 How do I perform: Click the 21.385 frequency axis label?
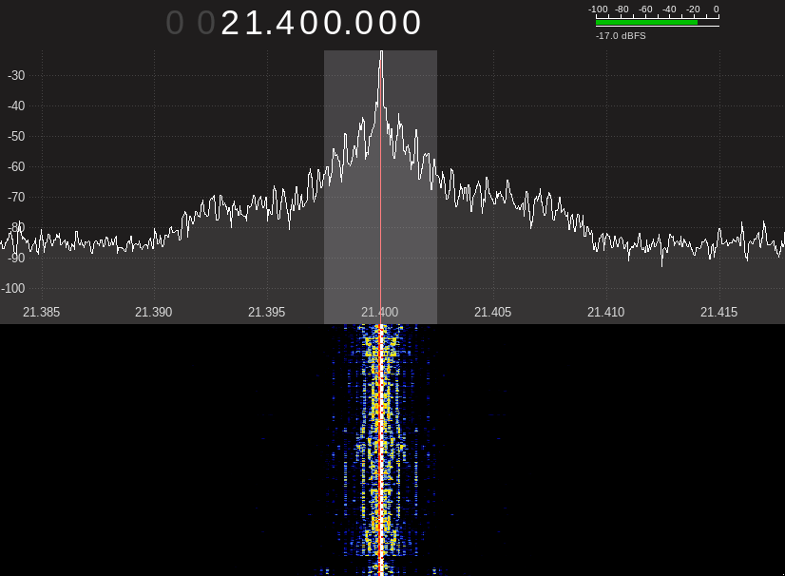pos(41,312)
